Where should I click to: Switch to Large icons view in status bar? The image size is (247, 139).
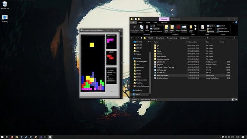pyautogui.click(x=236, y=100)
